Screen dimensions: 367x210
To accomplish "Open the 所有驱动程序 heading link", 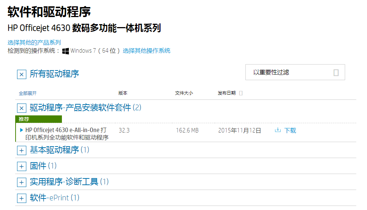I will point(54,74).
